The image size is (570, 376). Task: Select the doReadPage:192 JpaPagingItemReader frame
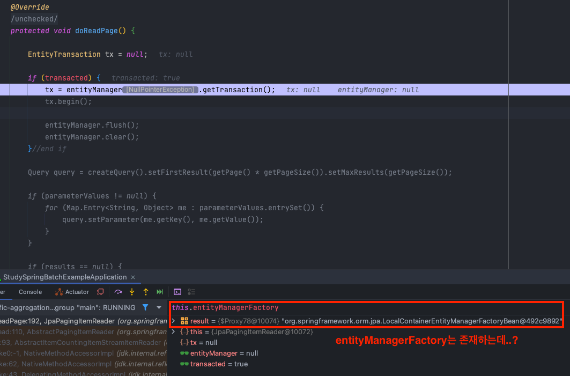pos(84,321)
